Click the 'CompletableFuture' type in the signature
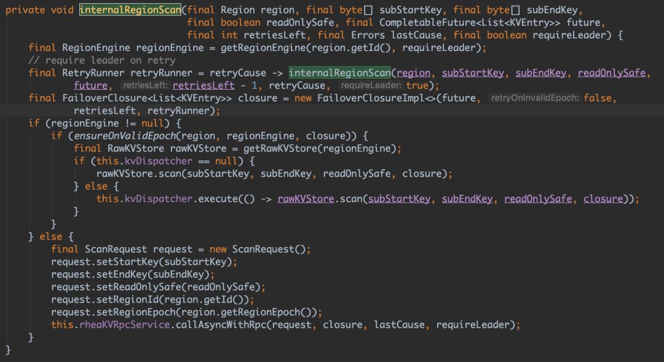 tap(427, 23)
